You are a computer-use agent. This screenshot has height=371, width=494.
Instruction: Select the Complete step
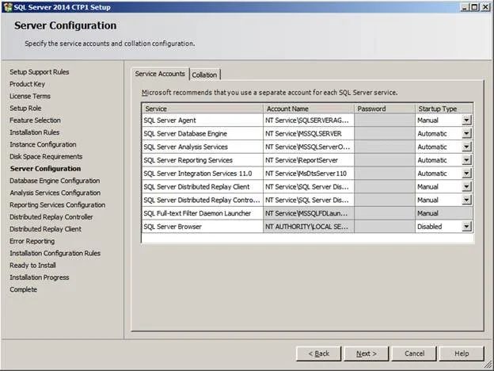pos(23,289)
